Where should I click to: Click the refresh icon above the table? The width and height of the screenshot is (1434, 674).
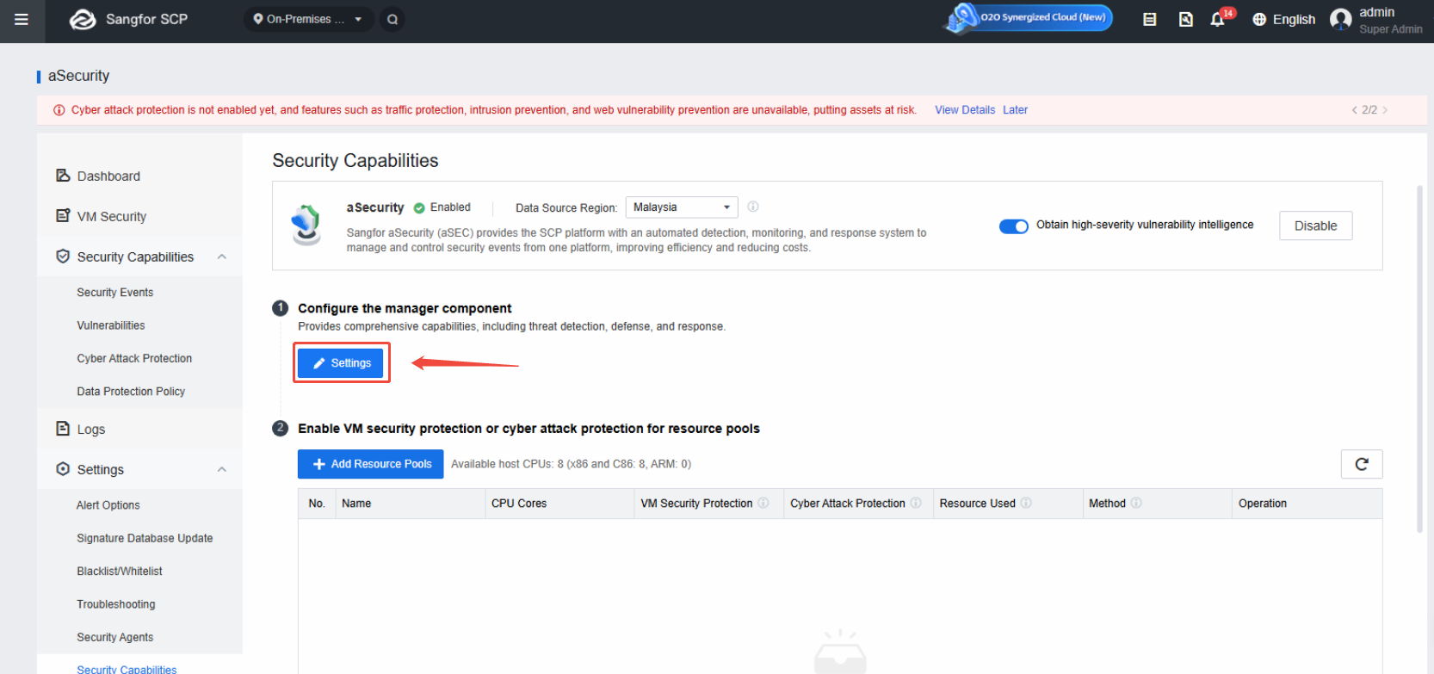[x=1362, y=464]
